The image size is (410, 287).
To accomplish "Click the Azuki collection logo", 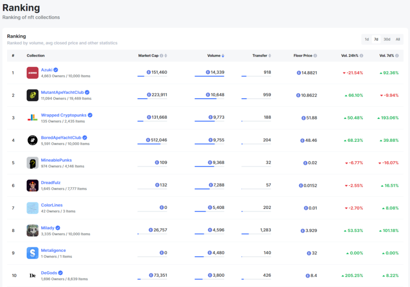I will click(32, 73).
